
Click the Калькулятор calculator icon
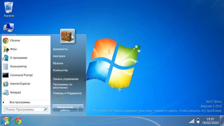[6, 66]
